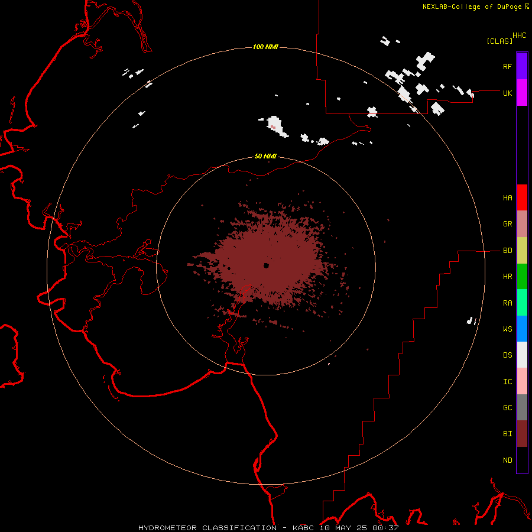Click the HR green legend swatch
The width and height of the screenshot is (532, 532).
[522, 277]
